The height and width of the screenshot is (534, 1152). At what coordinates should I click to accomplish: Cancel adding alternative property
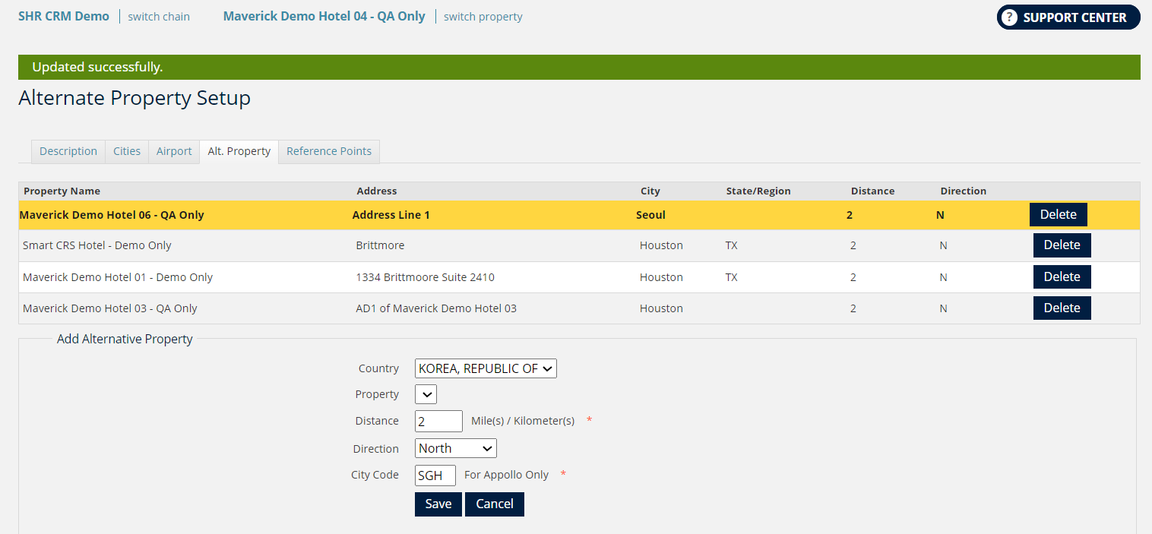click(x=495, y=504)
